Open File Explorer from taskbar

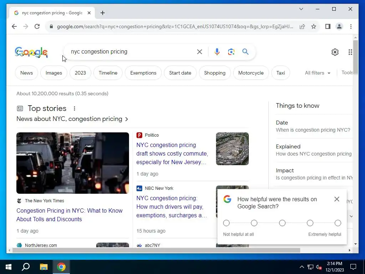(43, 267)
